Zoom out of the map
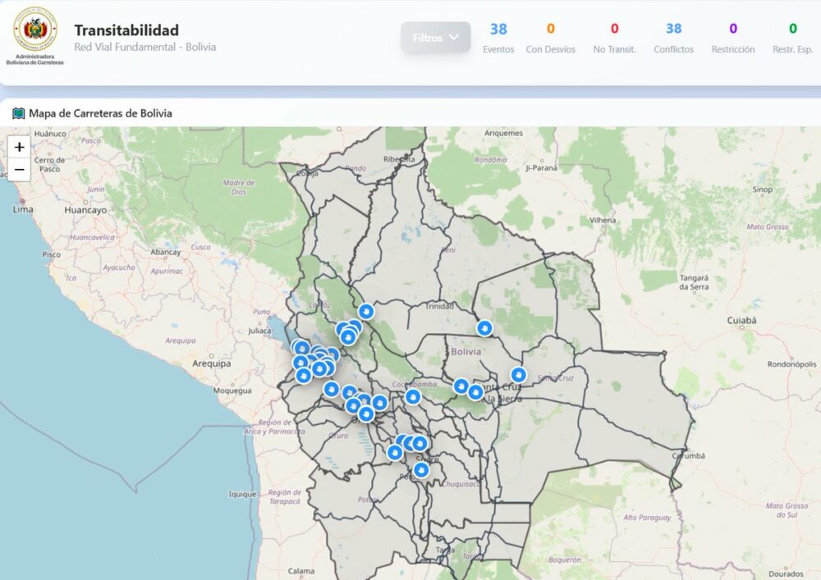This screenshot has width=821, height=580. [20, 171]
